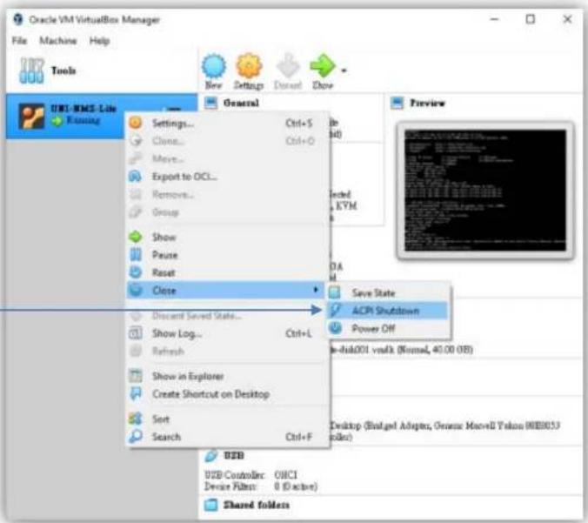Screen dimensions: 588x523
Task: Expand the Close submenu entry
Action: (226, 290)
